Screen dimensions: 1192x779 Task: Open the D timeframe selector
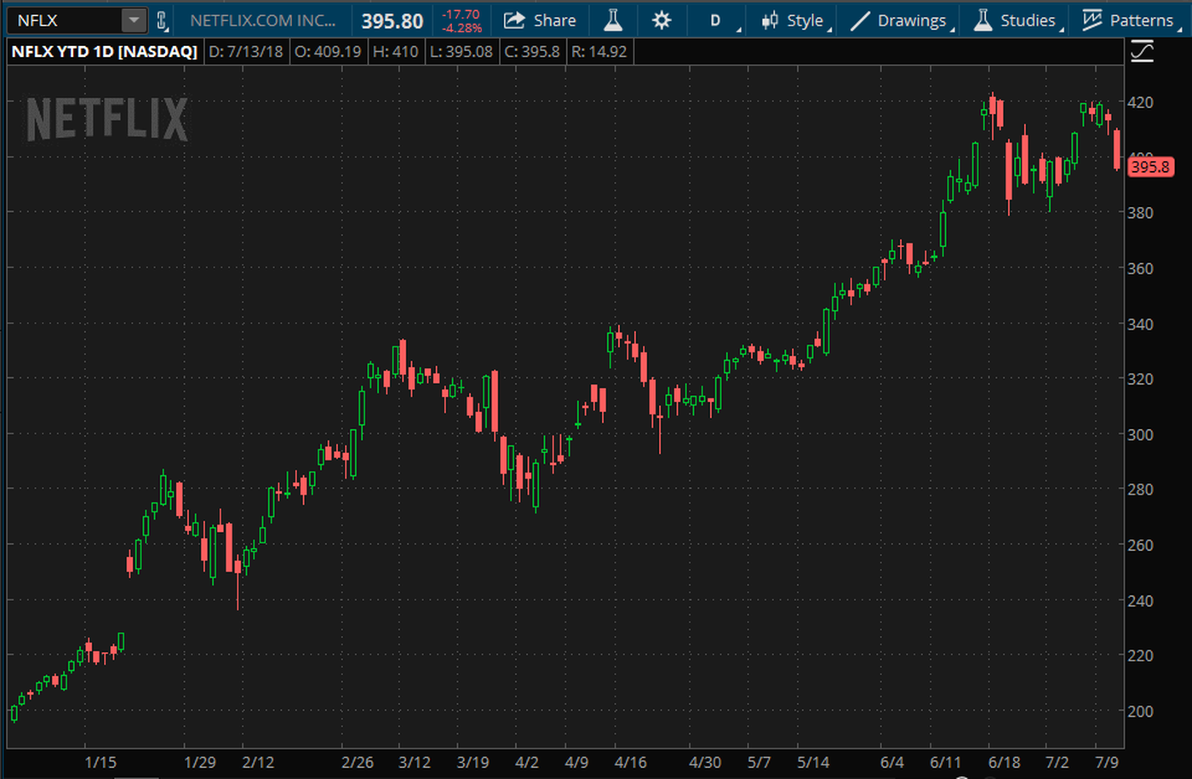coord(718,20)
